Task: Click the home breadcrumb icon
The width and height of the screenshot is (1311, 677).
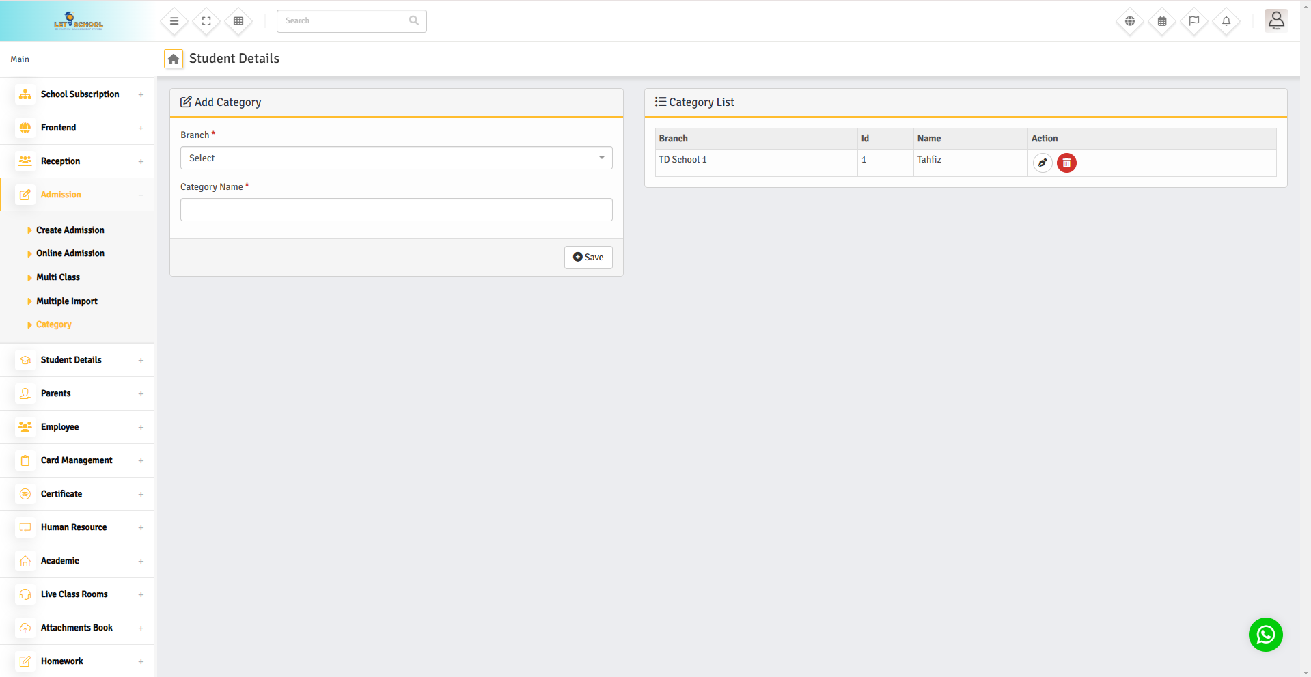Action: tap(174, 59)
